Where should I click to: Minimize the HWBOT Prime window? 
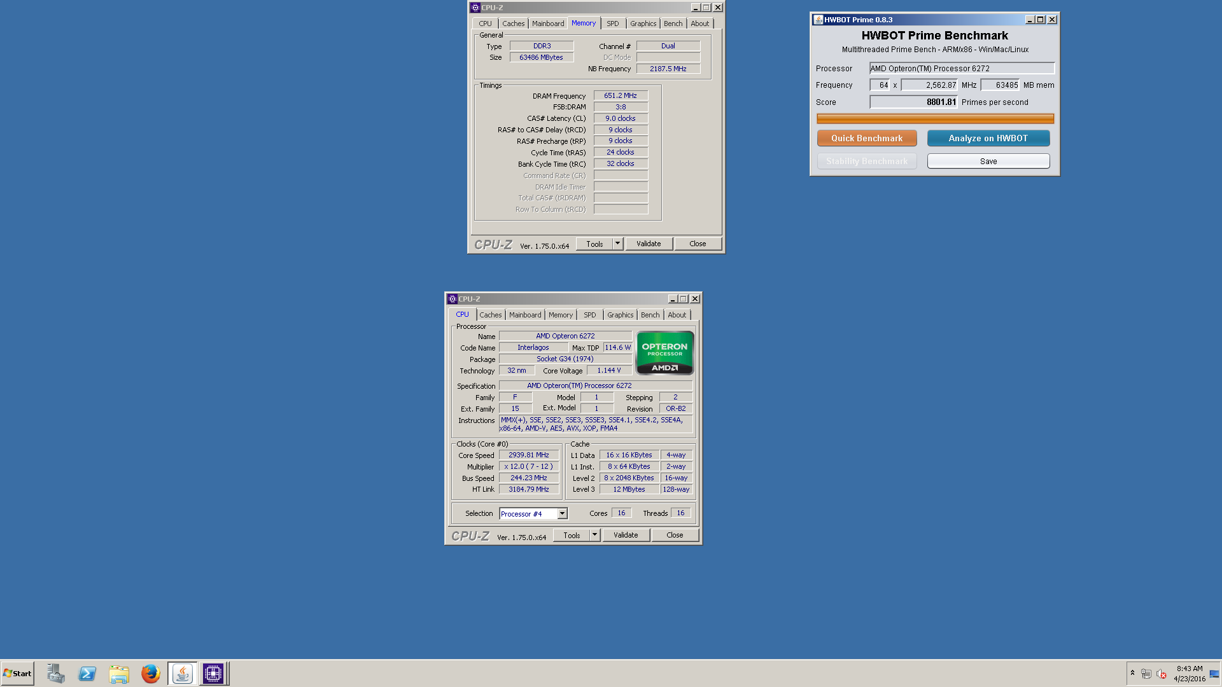[x=1030, y=20]
